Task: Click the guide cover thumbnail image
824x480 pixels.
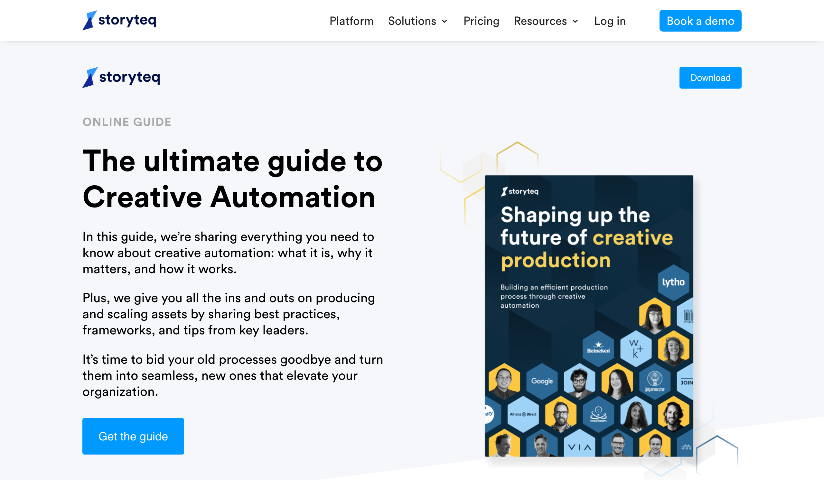Action: (589, 316)
